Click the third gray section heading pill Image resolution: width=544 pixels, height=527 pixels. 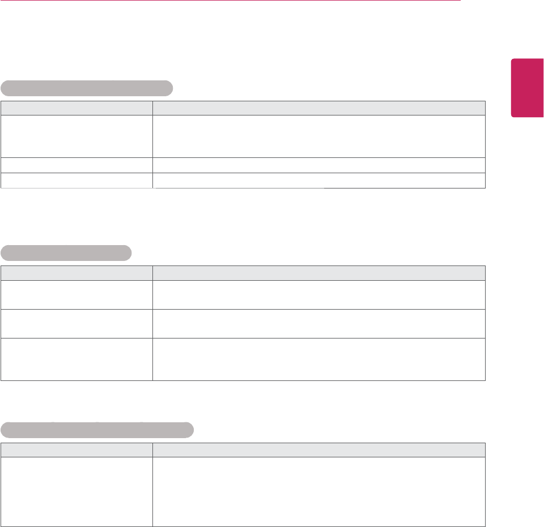(x=97, y=430)
